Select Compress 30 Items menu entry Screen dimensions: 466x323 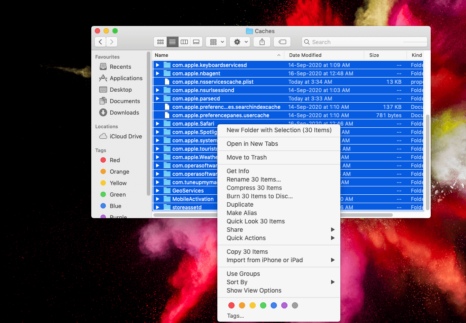254,188
